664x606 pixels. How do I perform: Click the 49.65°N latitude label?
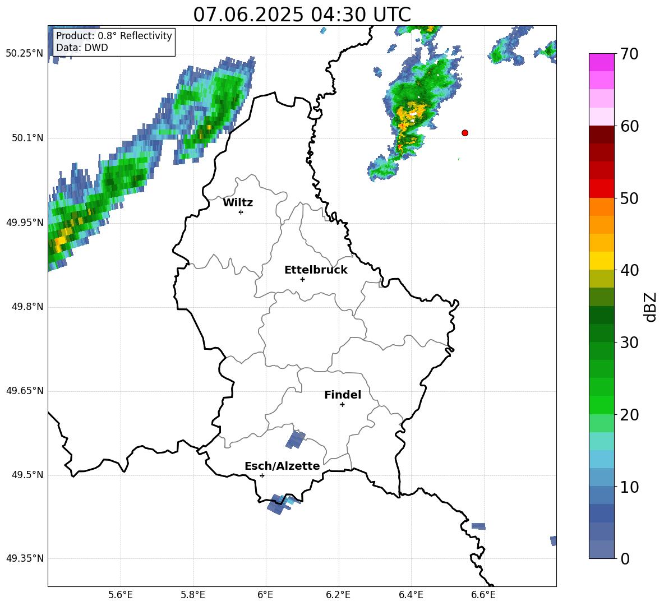[25, 390]
